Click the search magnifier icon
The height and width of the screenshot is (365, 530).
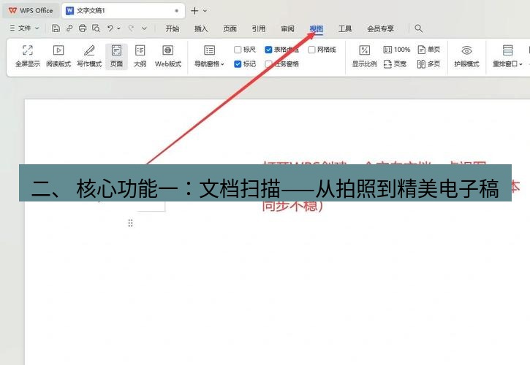point(418,28)
